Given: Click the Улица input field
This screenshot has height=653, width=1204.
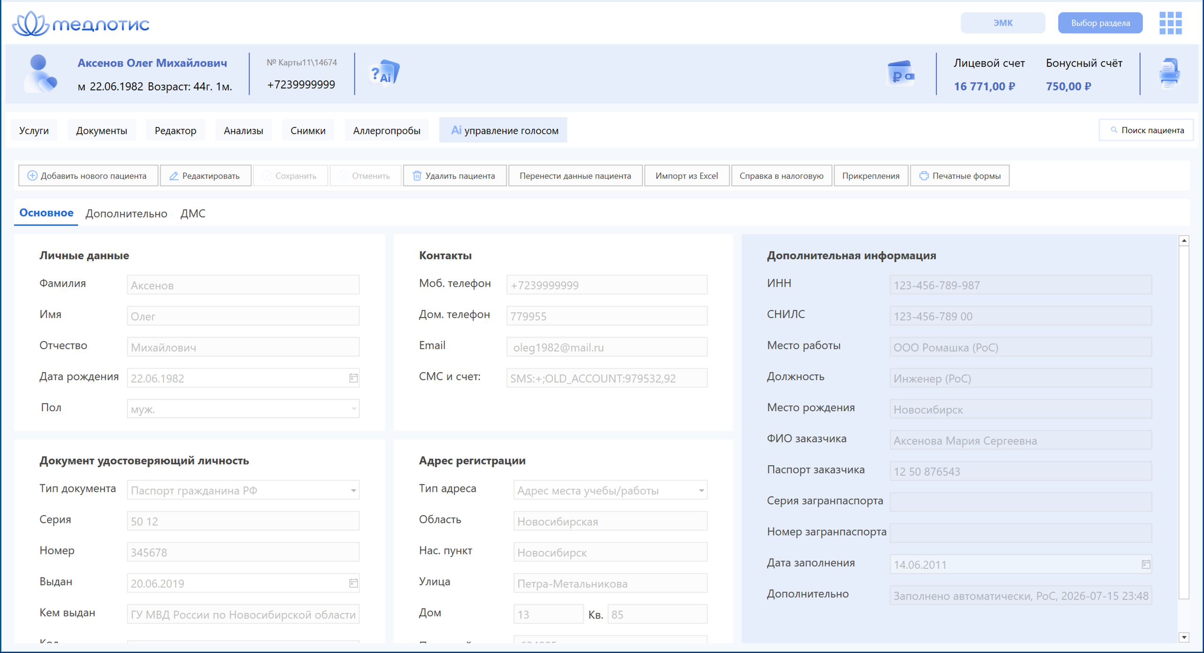Looking at the screenshot, I should pyautogui.click(x=610, y=583).
